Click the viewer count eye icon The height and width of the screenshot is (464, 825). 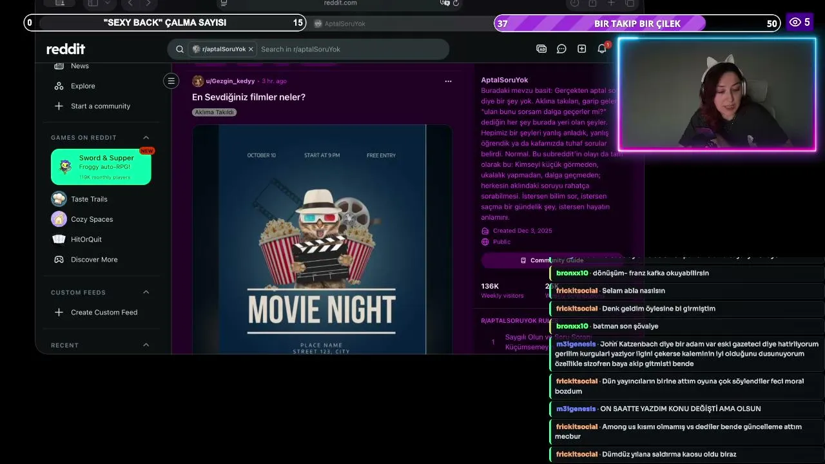(795, 23)
